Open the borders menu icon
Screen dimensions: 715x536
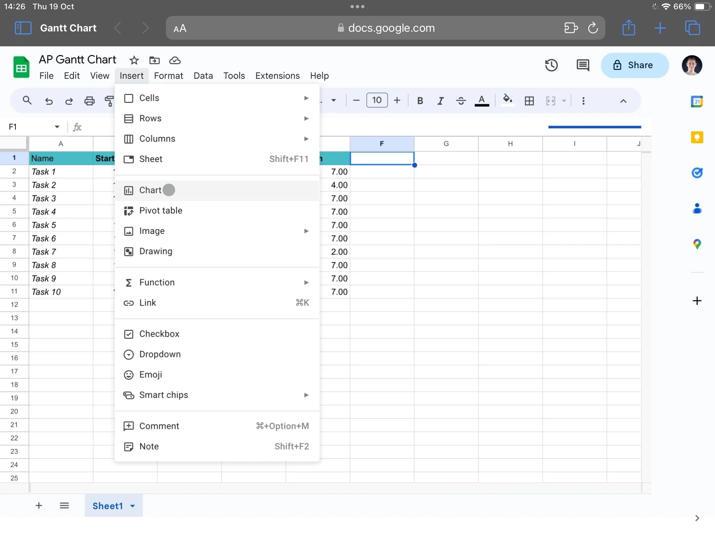tap(529, 101)
